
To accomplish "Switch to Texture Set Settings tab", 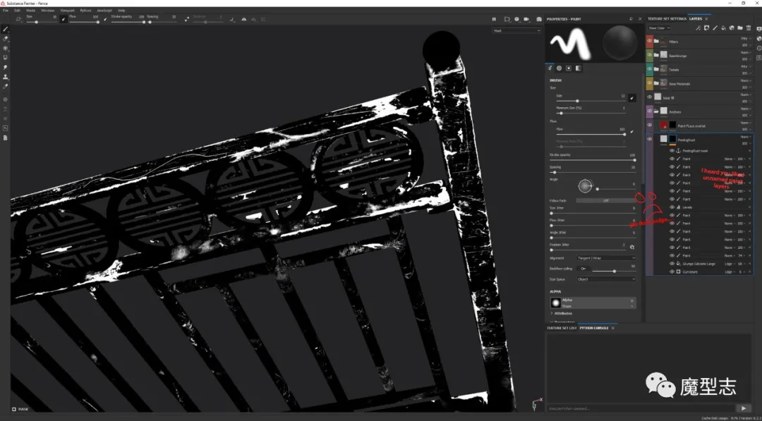I will (667, 19).
